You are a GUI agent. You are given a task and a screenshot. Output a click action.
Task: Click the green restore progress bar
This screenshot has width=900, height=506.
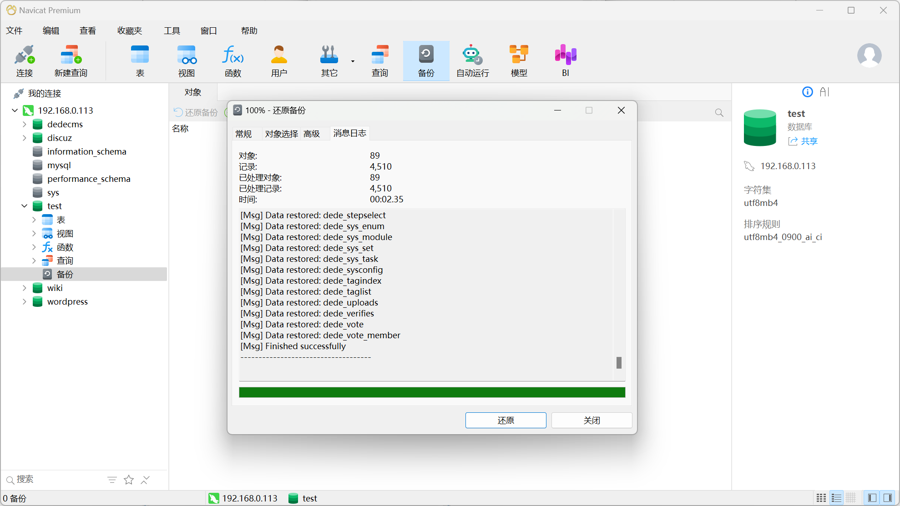(432, 392)
